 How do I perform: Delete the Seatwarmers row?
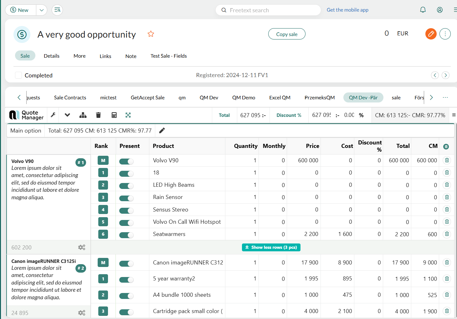pos(447,234)
